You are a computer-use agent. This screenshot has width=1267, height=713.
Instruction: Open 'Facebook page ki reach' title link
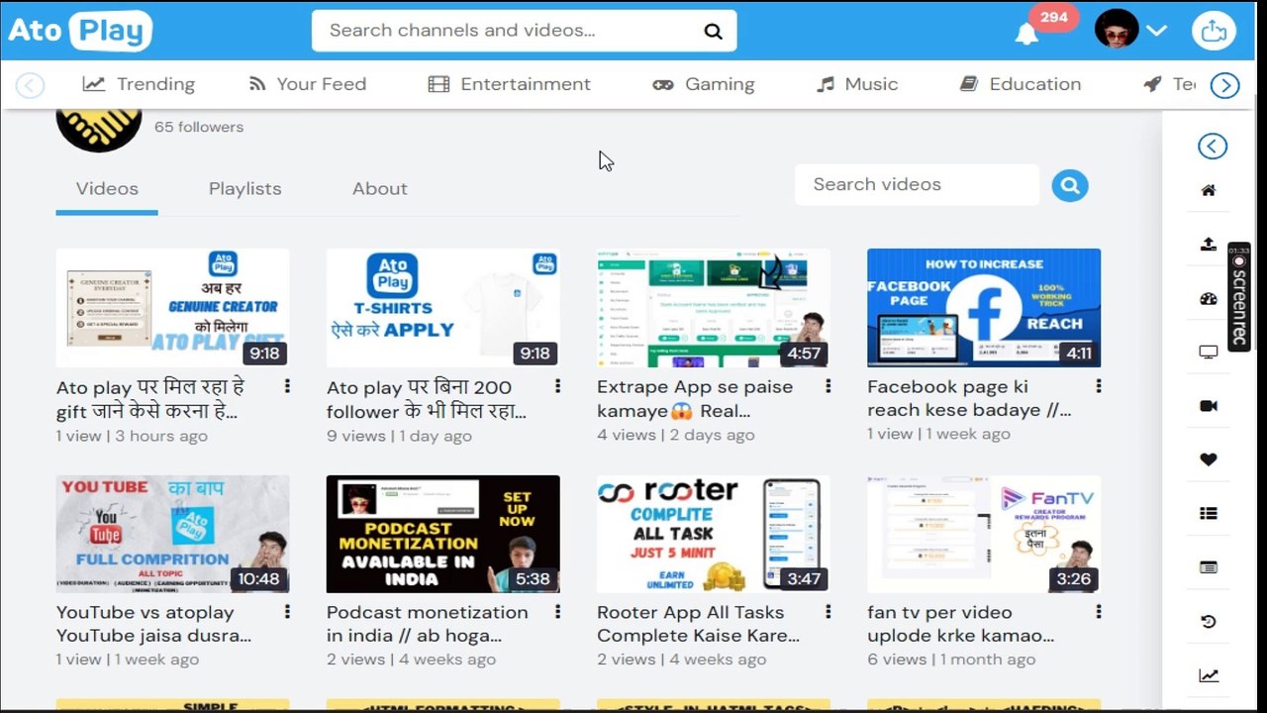[x=969, y=399]
